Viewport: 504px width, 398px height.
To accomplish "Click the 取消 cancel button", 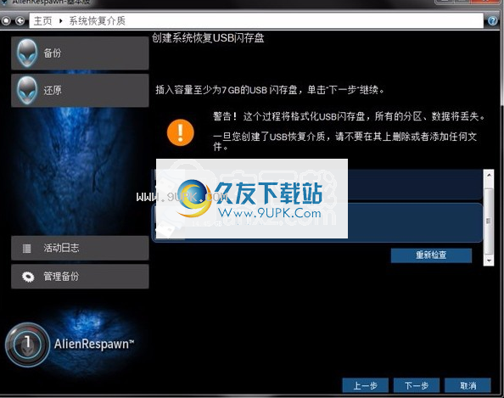I will [468, 385].
